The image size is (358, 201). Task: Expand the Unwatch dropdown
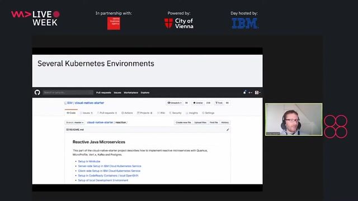[x=175, y=103]
